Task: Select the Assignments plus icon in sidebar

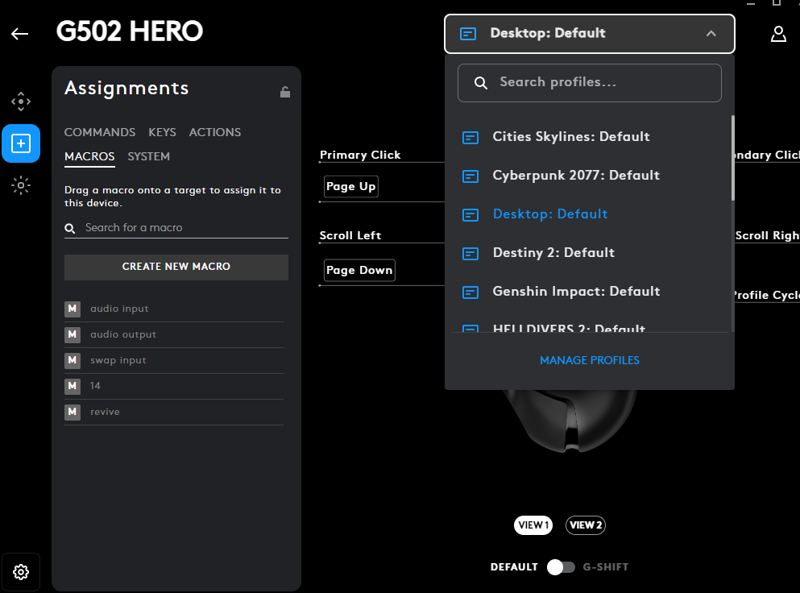Action: pos(21,143)
